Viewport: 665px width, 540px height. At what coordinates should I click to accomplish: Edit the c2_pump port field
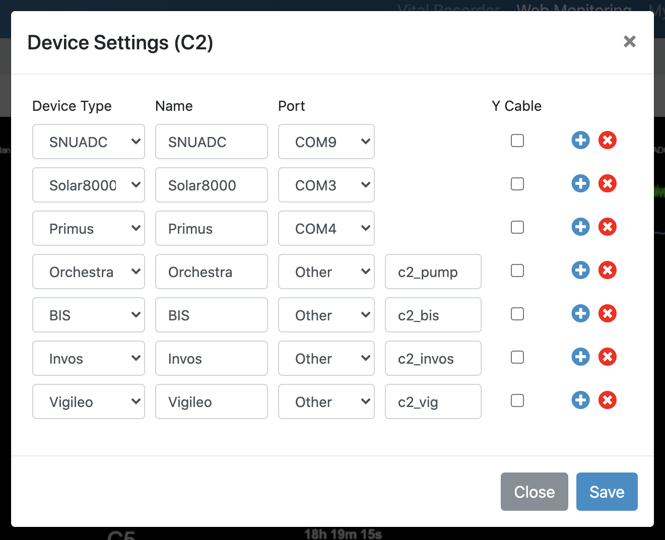click(433, 272)
